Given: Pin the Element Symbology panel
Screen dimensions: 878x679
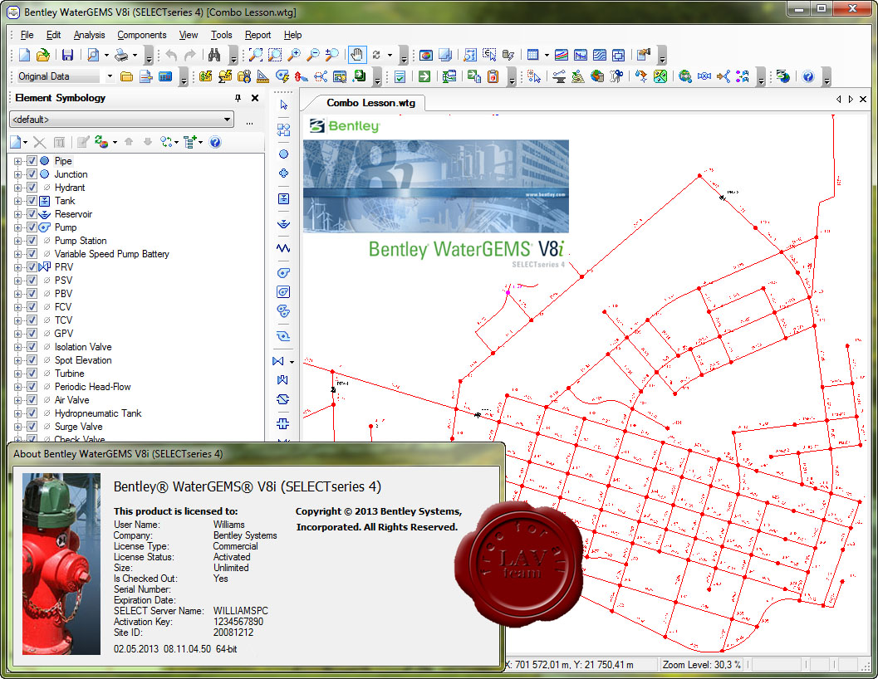Looking at the screenshot, I should point(238,98).
